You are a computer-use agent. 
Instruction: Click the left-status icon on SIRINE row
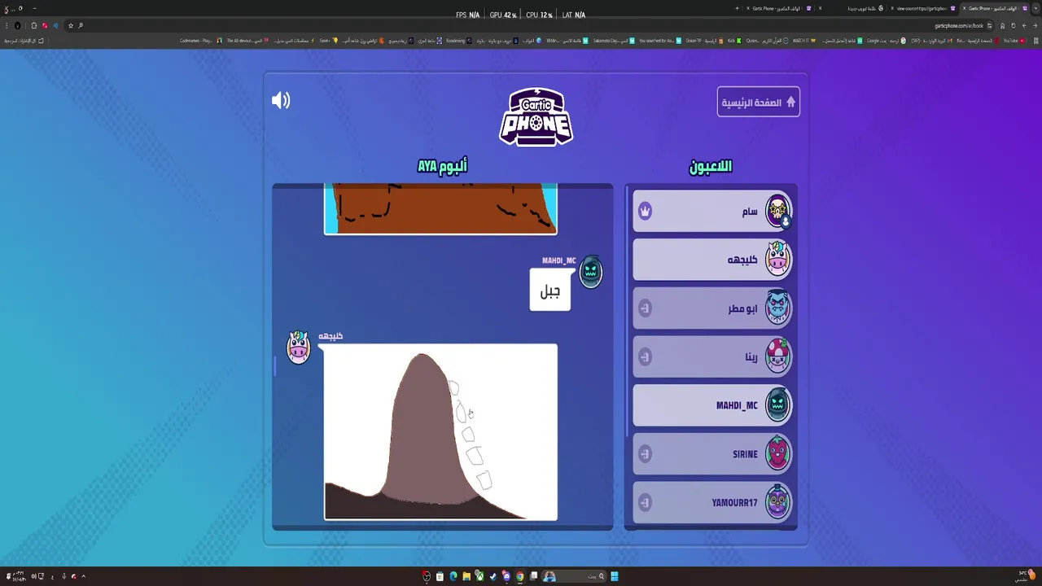point(645,453)
